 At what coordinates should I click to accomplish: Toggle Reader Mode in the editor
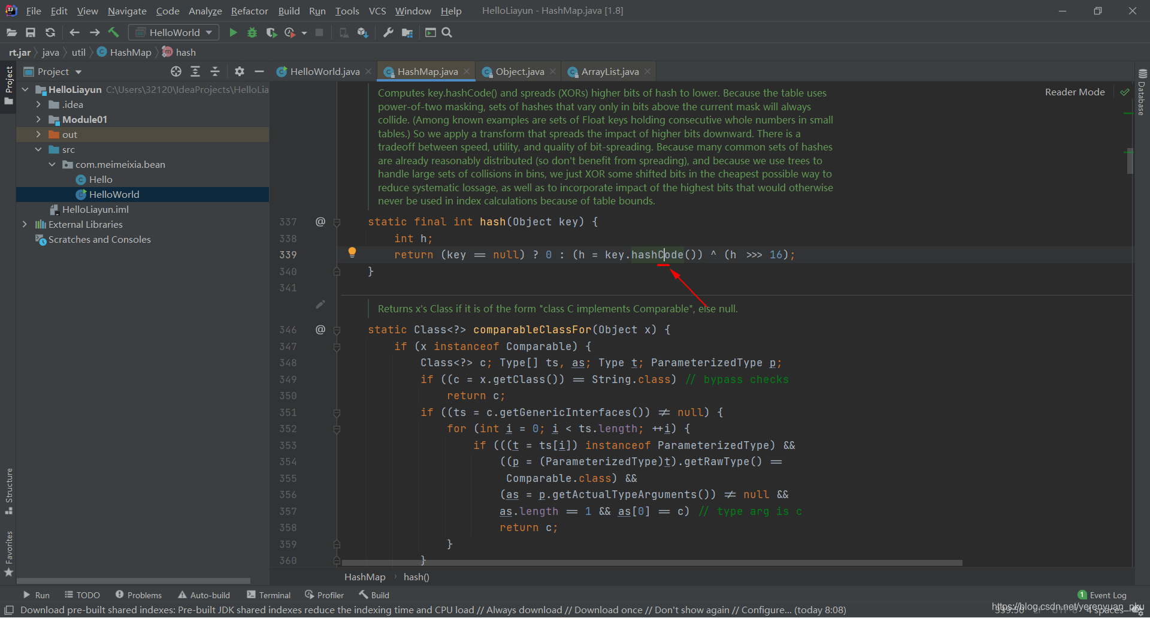(x=1075, y=92)
